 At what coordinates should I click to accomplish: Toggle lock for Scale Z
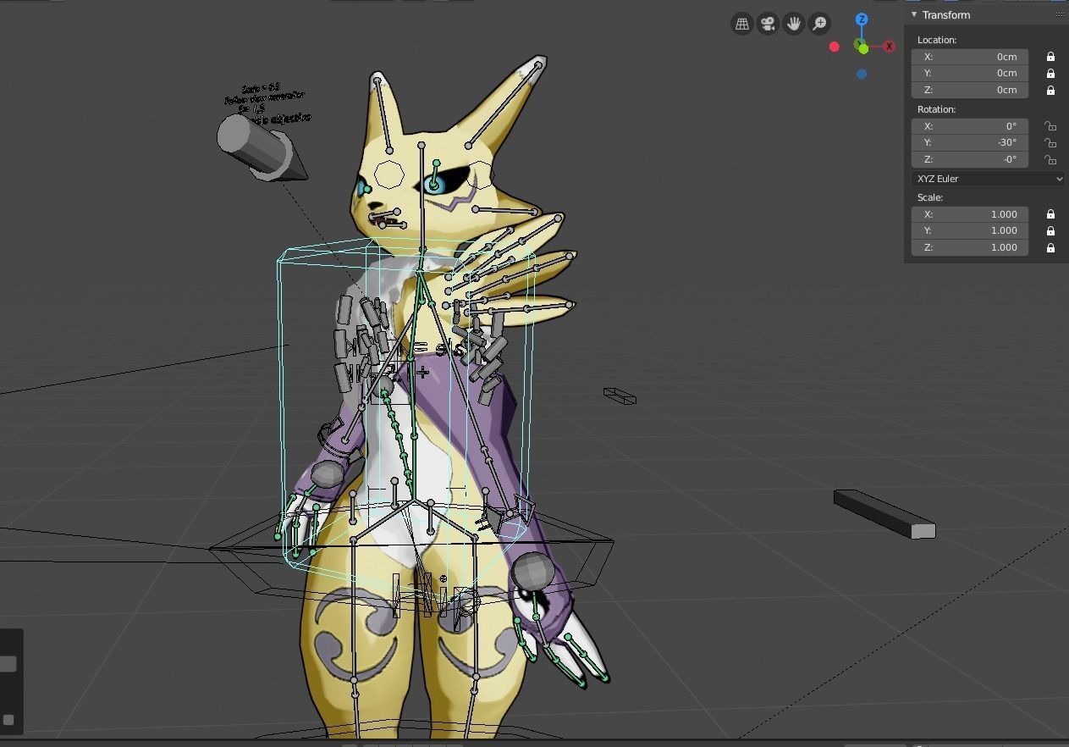coord(1050,247)
